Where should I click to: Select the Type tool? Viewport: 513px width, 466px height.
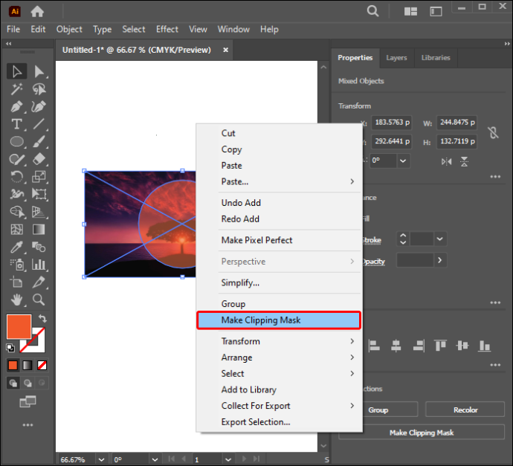[x=16, y=124]
